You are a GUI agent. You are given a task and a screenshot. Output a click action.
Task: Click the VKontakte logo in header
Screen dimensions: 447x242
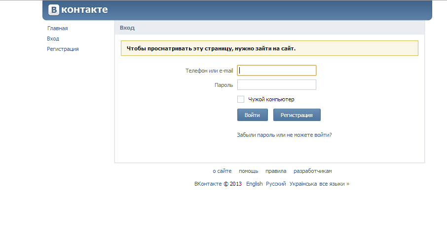(78, 10)
